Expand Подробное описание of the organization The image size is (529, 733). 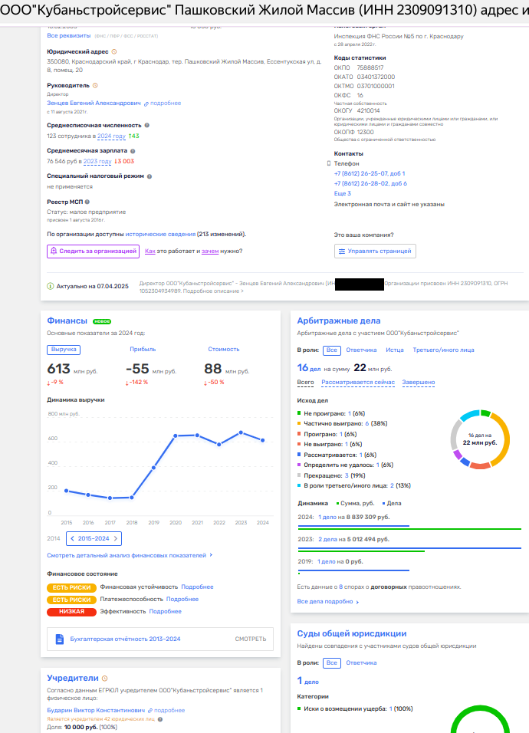click(x=213, y=291)
